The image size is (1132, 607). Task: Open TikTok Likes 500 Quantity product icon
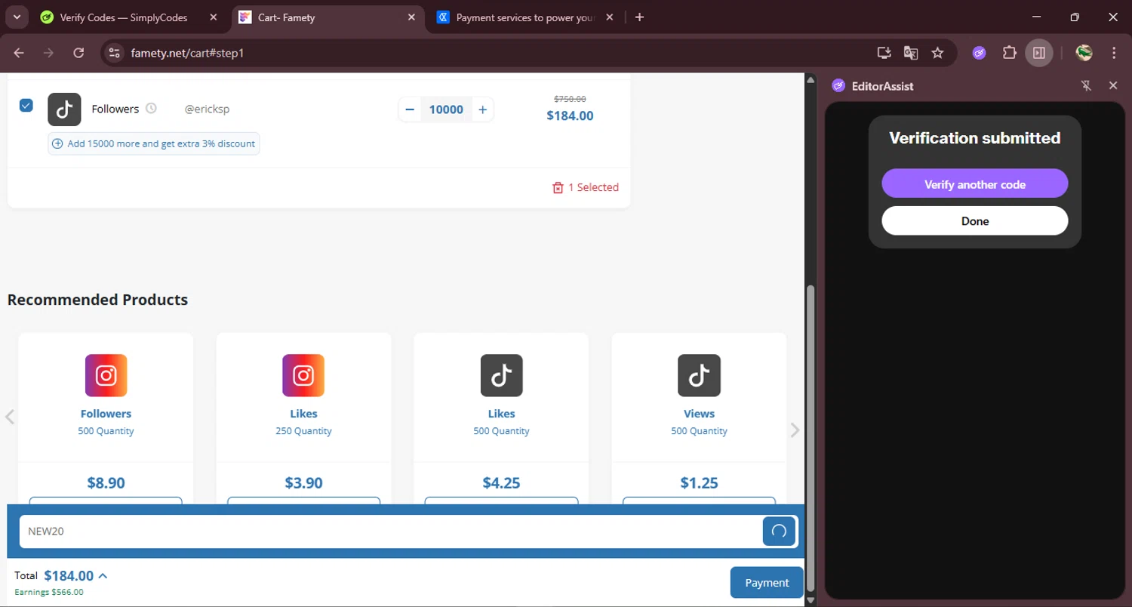(501, 375)
